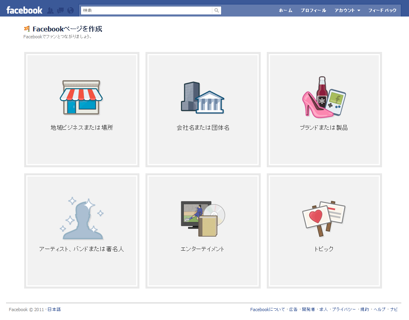Click the brand products icon with pink shoe

tap(324, 97)
